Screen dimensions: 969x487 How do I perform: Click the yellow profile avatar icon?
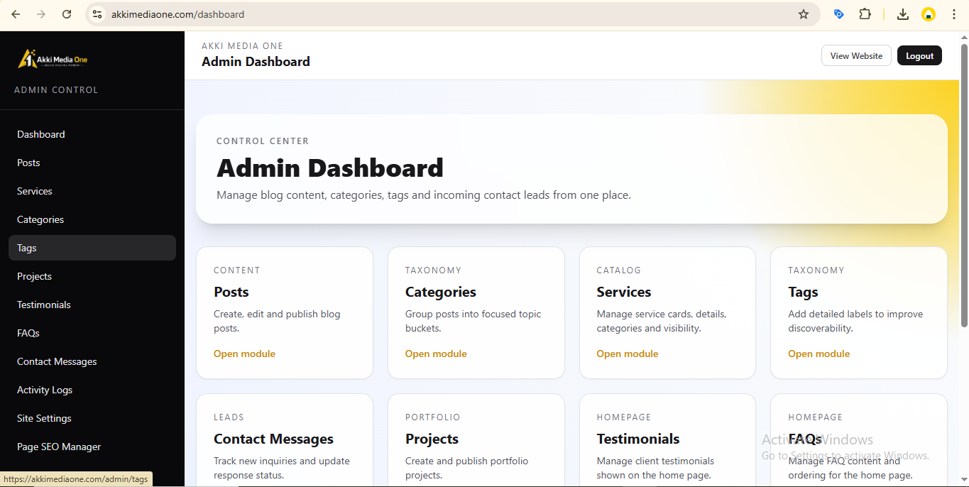coord(929,13)
